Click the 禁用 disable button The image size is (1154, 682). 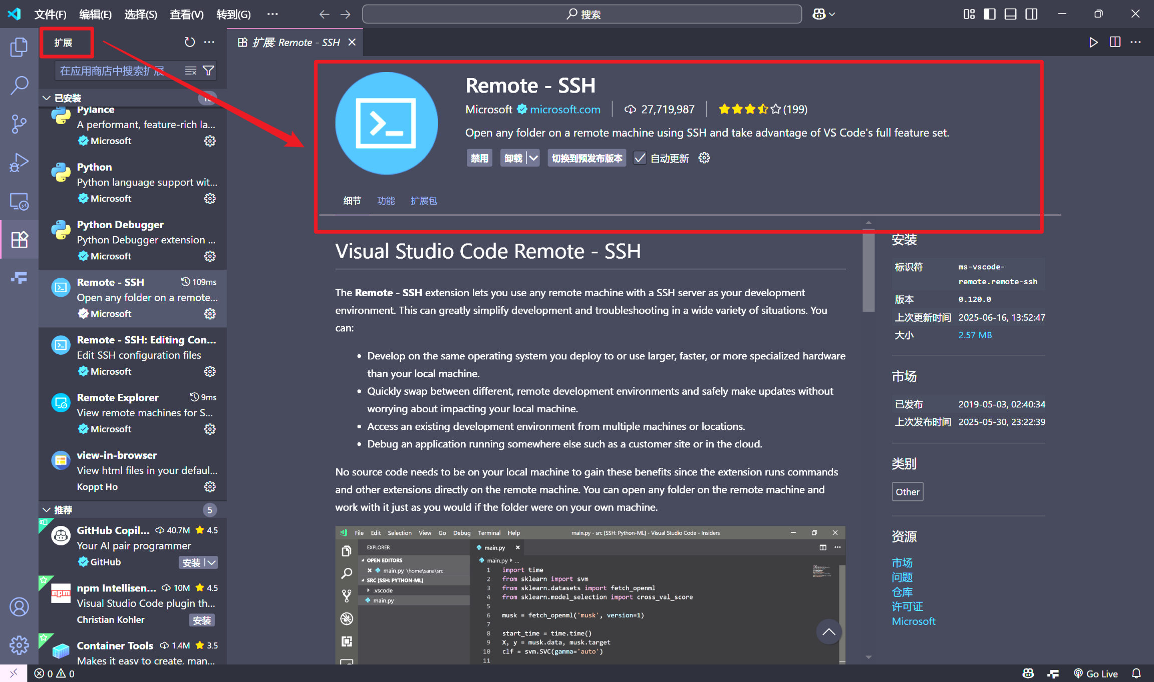(x=479, y=158)
